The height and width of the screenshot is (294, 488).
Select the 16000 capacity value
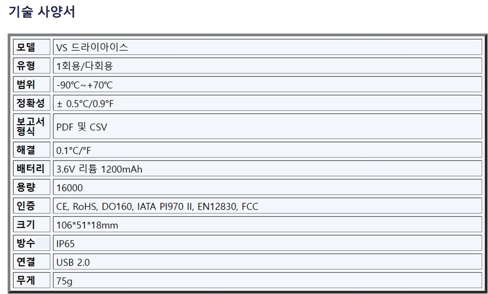tap(69, 188)
